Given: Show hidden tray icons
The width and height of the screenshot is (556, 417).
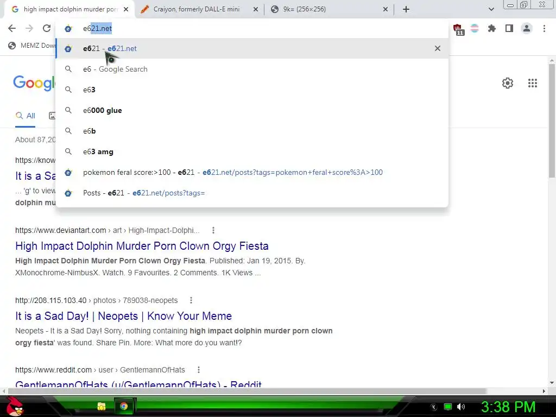Looking at the screenshot, I should coord(434,407).
